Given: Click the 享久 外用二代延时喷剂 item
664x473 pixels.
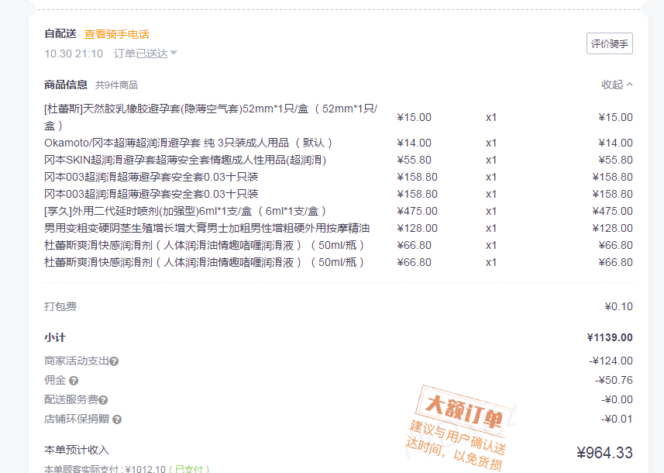Looking at the screenshot, I should click(x=185, y=211).
